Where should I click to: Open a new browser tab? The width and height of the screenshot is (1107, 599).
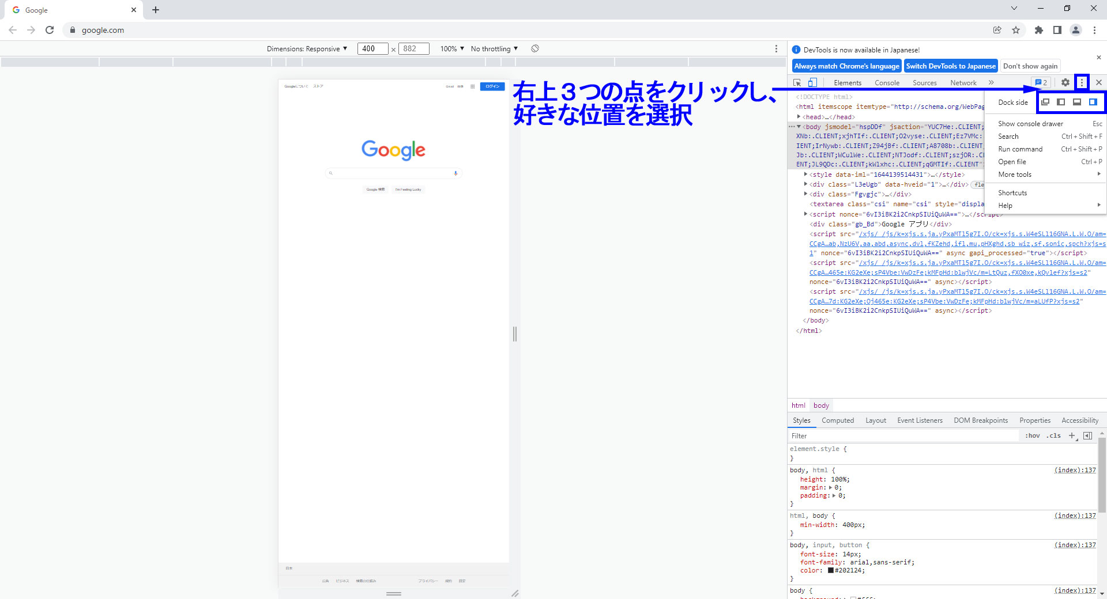coord(156,10)
